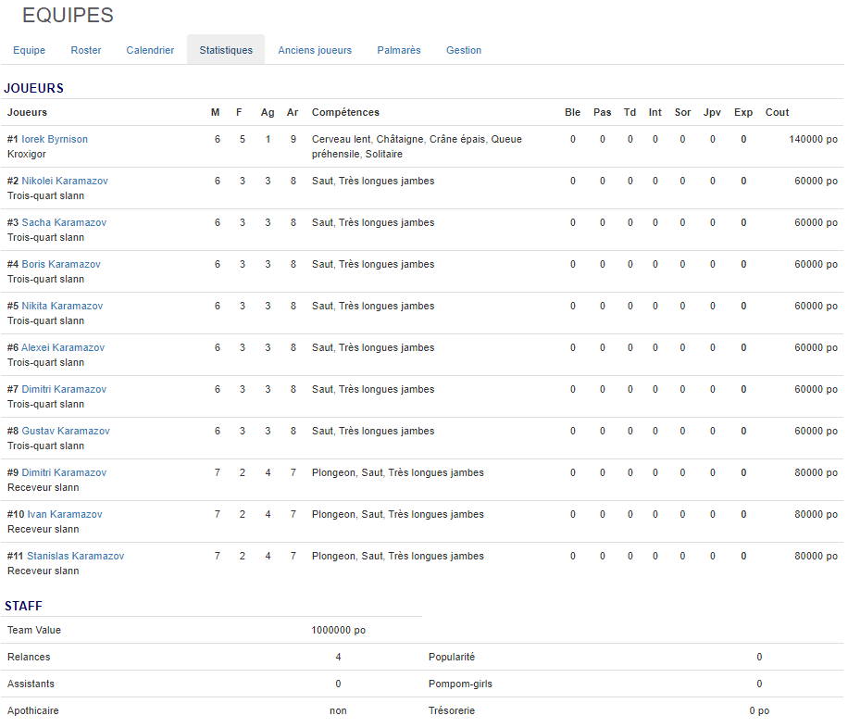Screen dimensions: 848x728
Task: Open player Iorek Byrnison's profile
Action: [x=55, y=139]
